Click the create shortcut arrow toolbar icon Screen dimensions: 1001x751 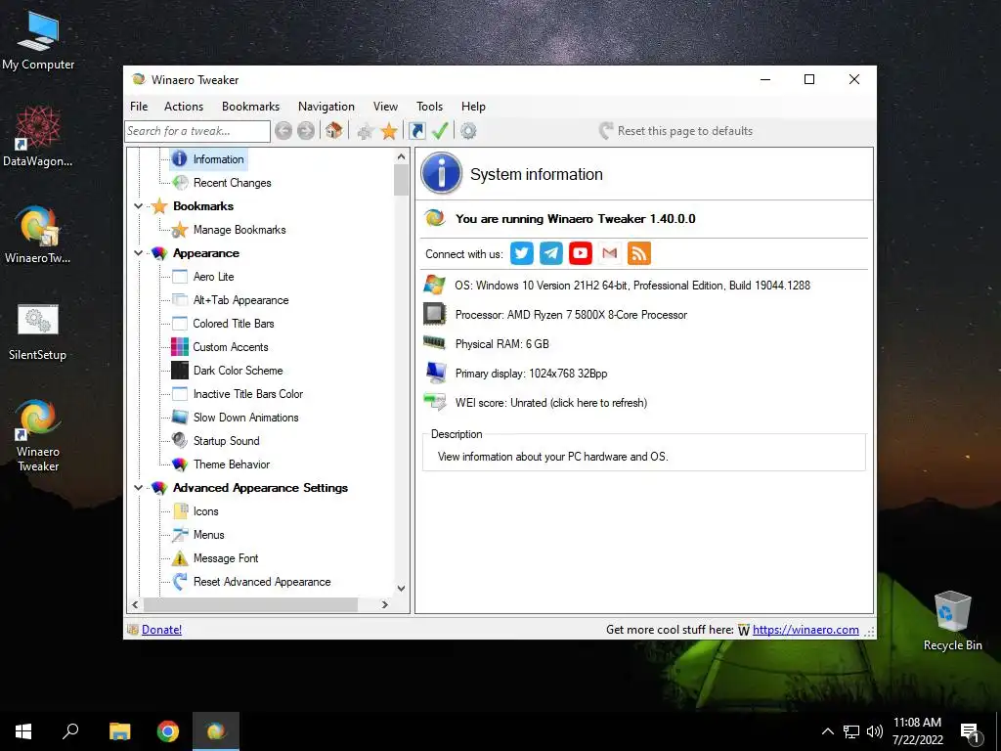[416, 131]
